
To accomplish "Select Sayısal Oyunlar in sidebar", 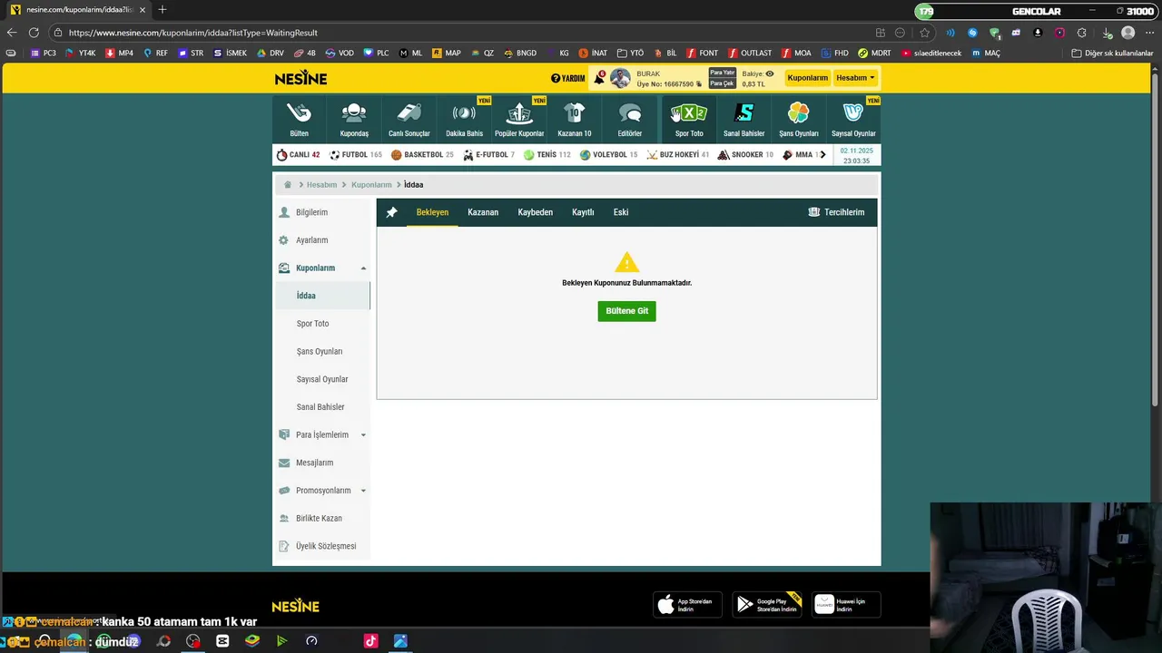I will tap(322, 379).
